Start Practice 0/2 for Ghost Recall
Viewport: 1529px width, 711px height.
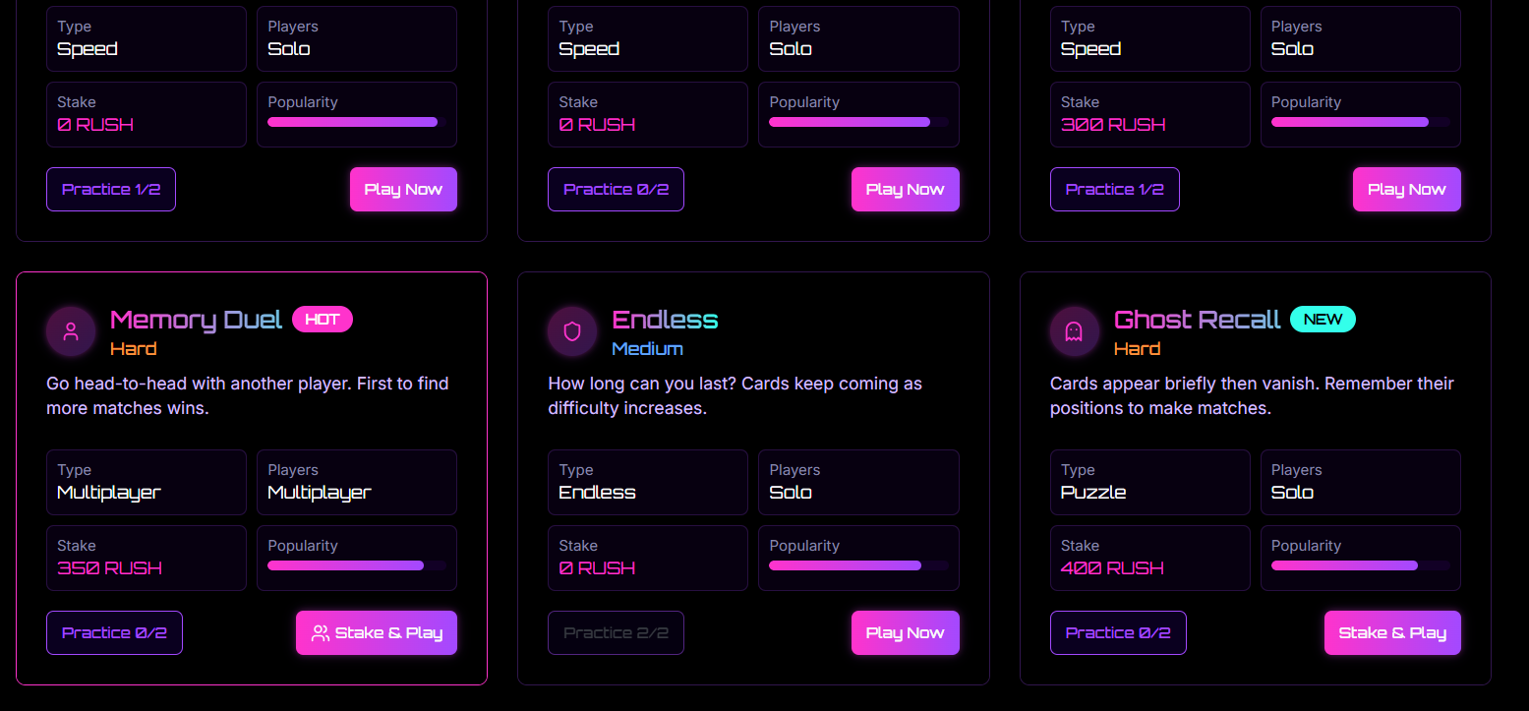(x=1118, y=633)
